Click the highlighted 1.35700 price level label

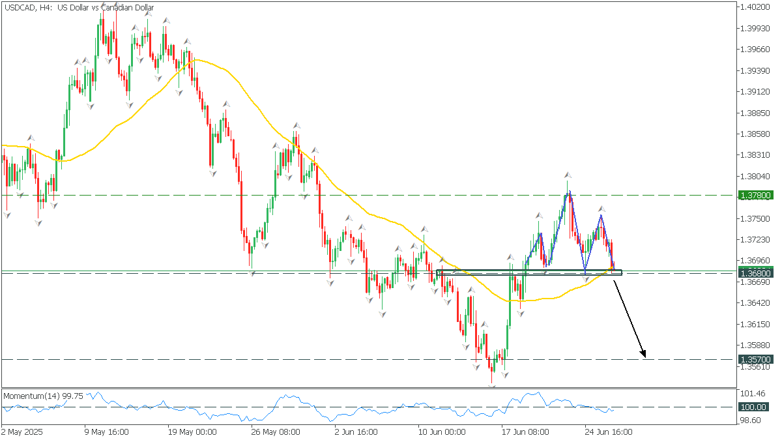(x=755, y=359)
